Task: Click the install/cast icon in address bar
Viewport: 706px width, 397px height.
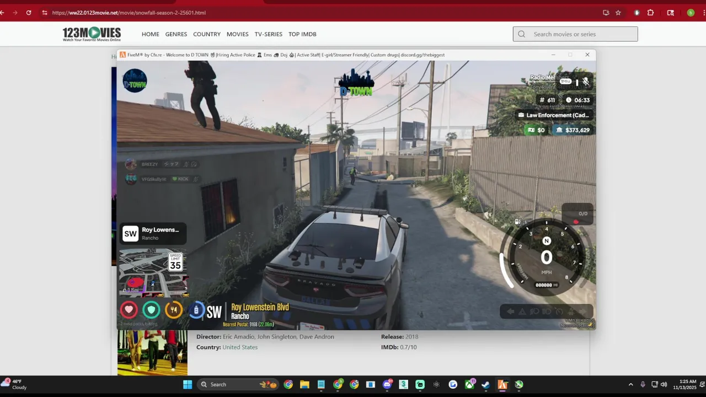Action: [x=606, y=13]
